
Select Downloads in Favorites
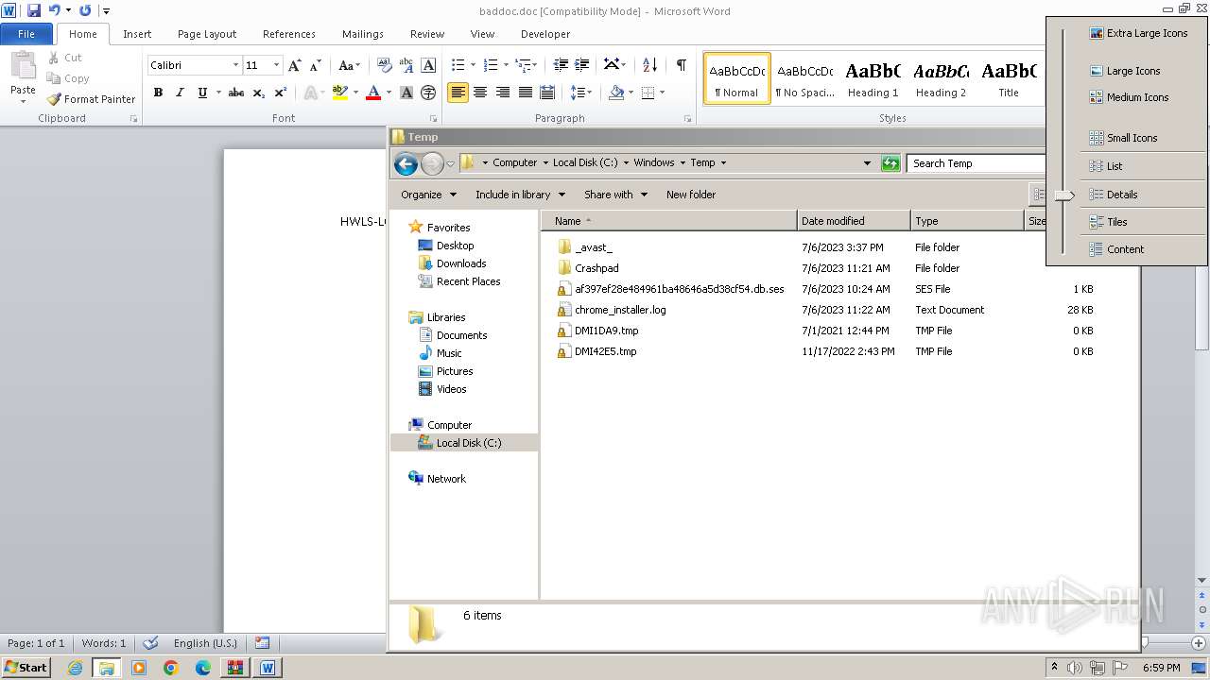(461, 263)
